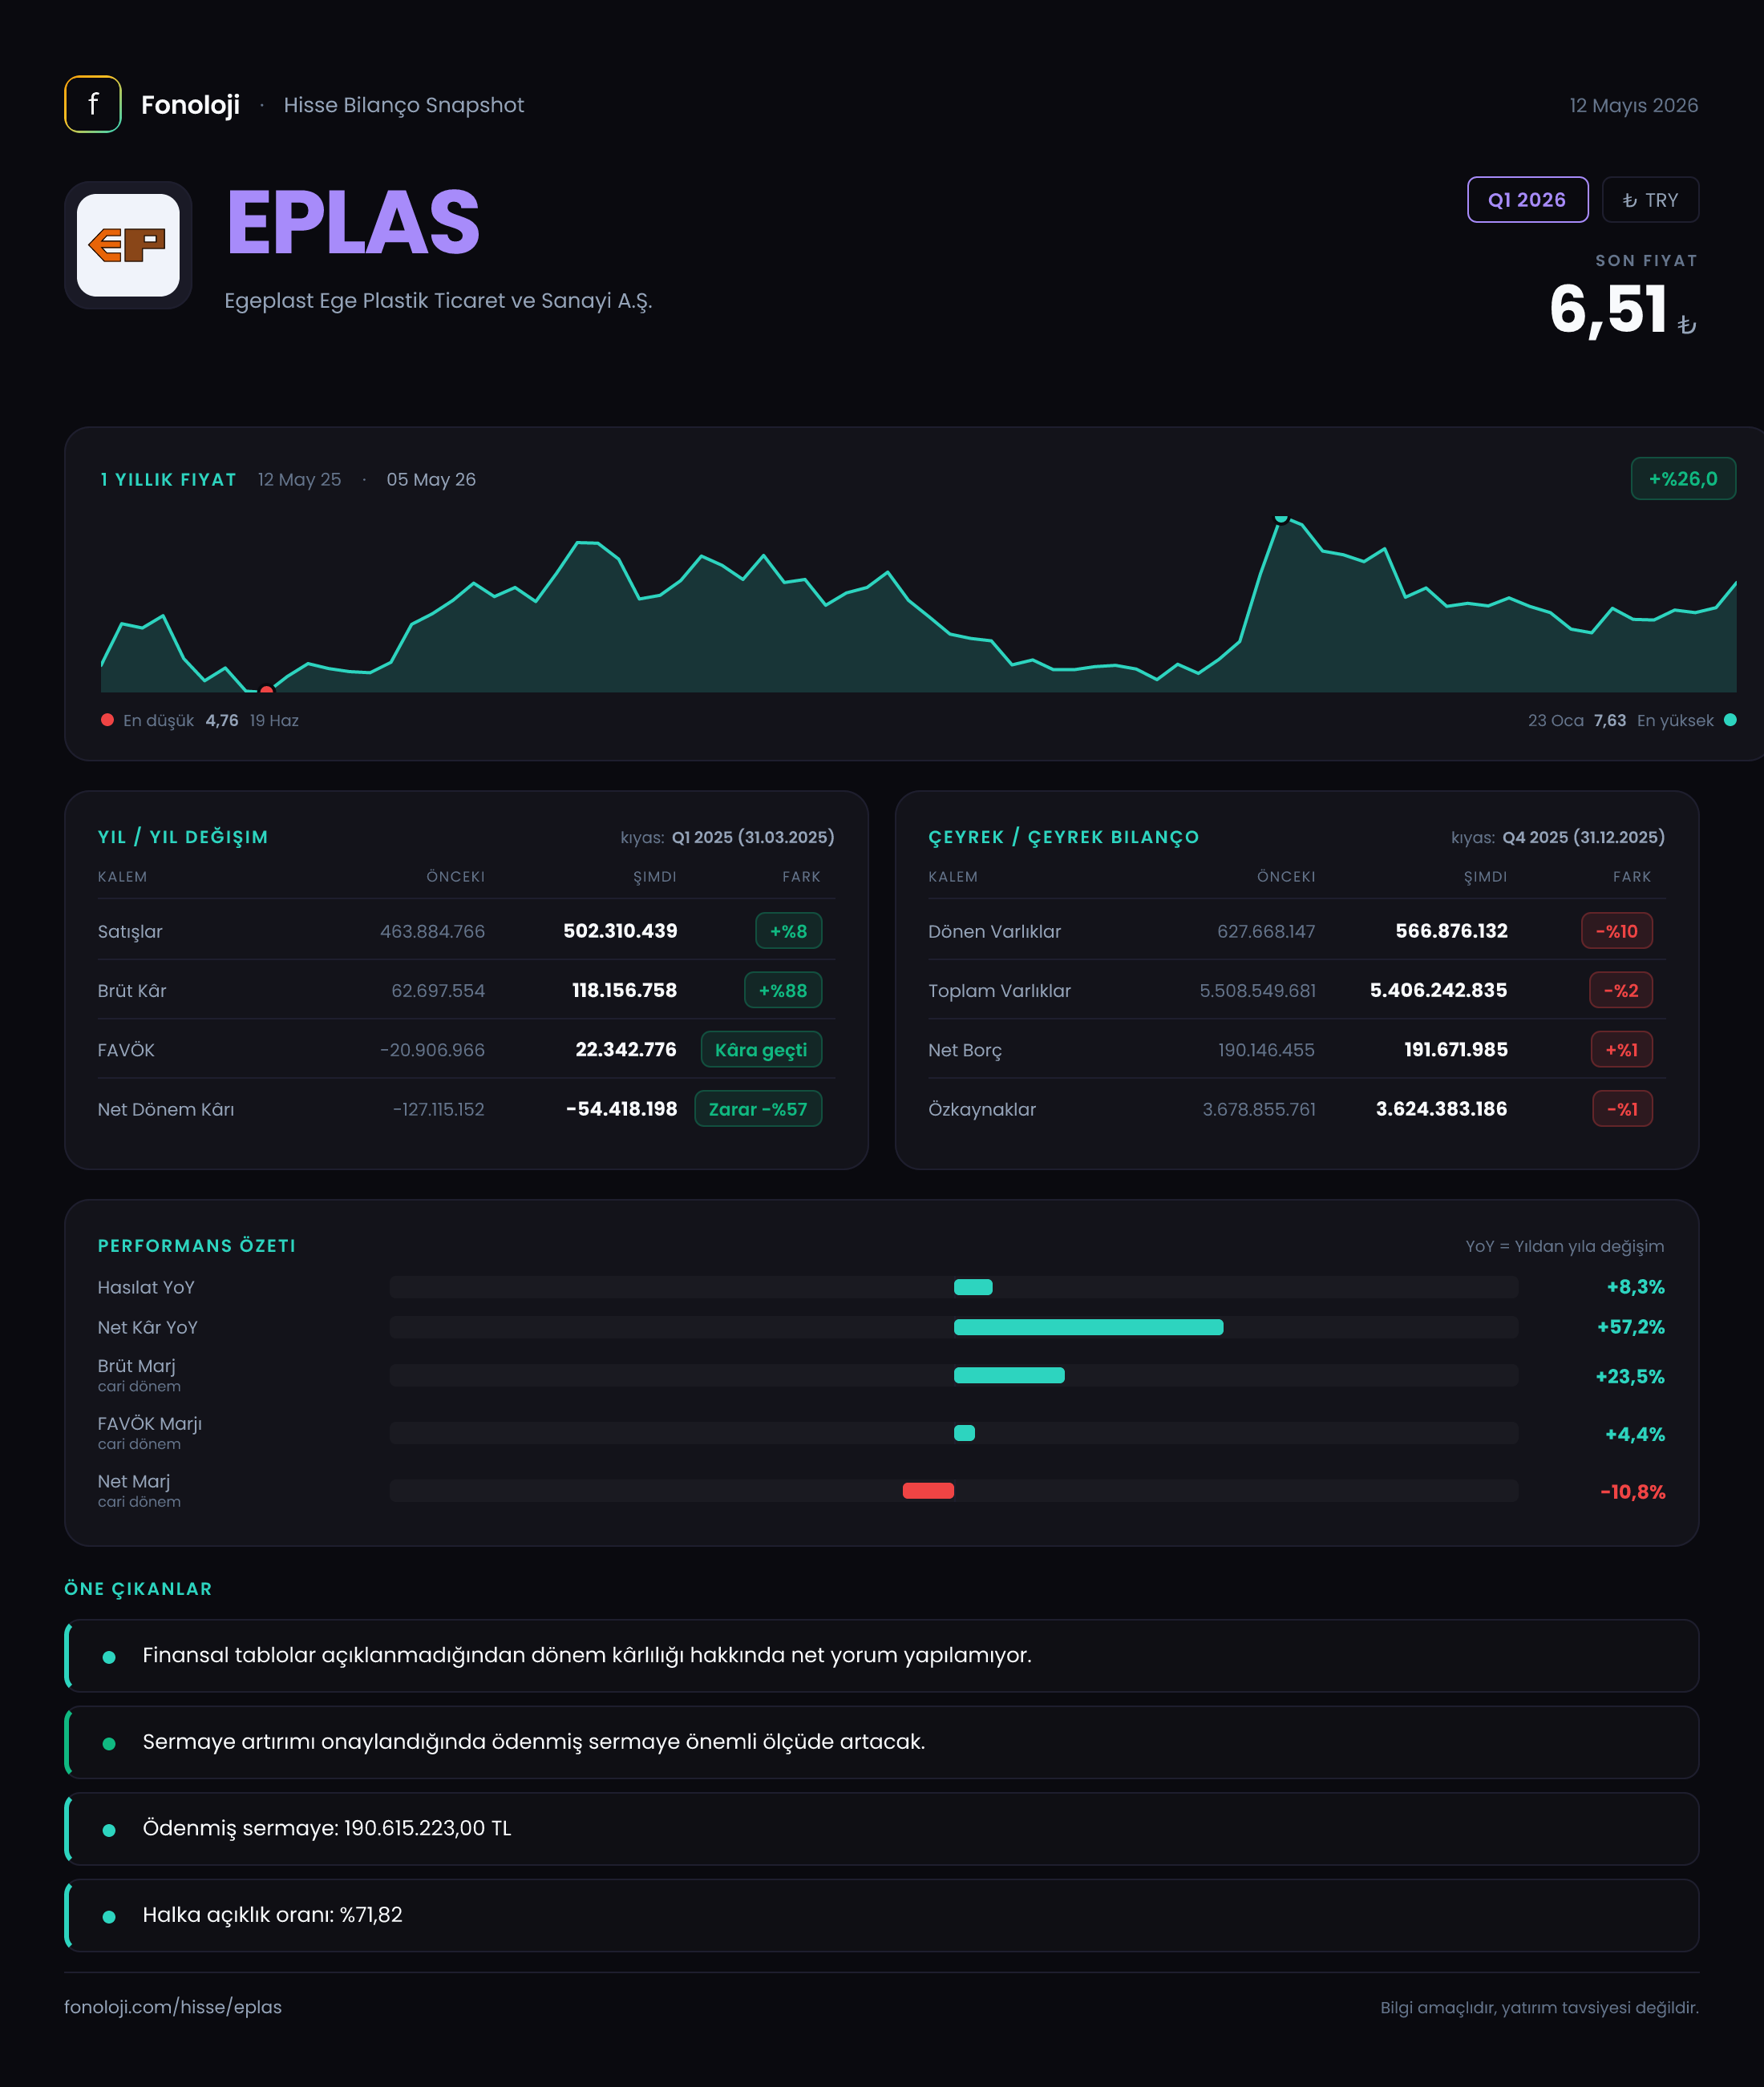
Task: Click the Toplam Varlıklar value 5.406.242.835
Action: coord(1438,991)
